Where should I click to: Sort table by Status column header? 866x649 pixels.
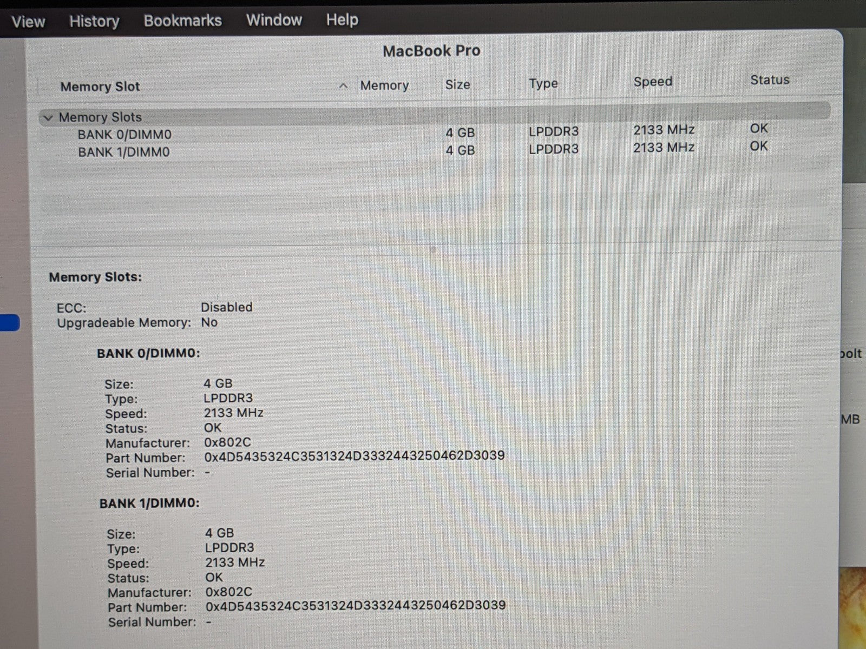tap(769, 80)
